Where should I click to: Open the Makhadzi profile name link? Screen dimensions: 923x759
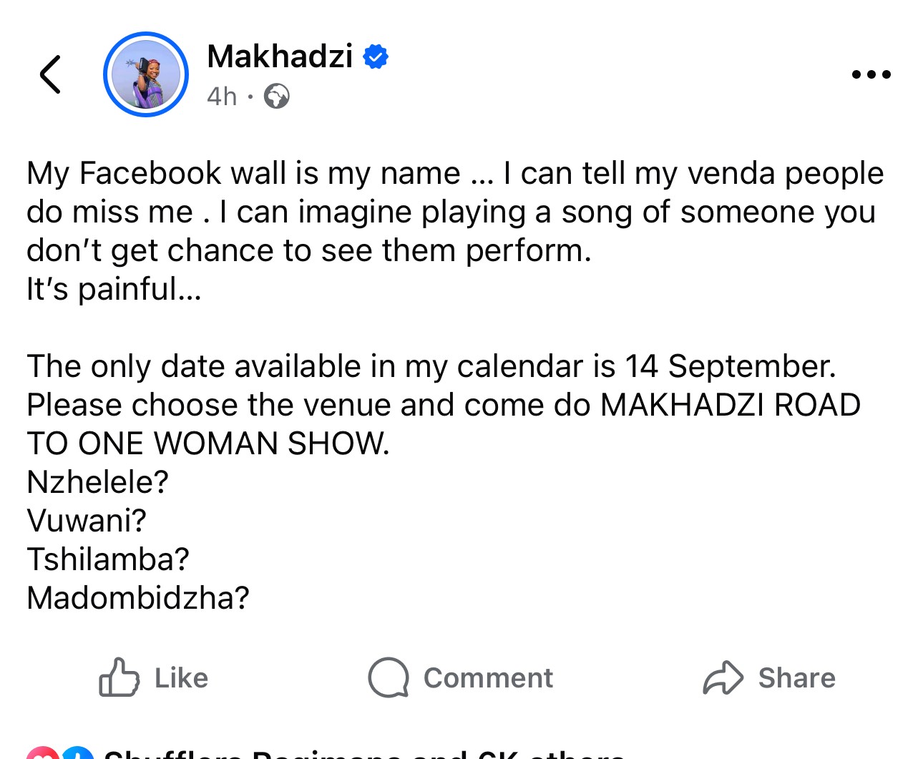[280, 56]
